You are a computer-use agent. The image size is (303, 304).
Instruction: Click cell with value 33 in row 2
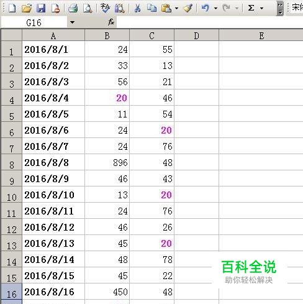107,65
